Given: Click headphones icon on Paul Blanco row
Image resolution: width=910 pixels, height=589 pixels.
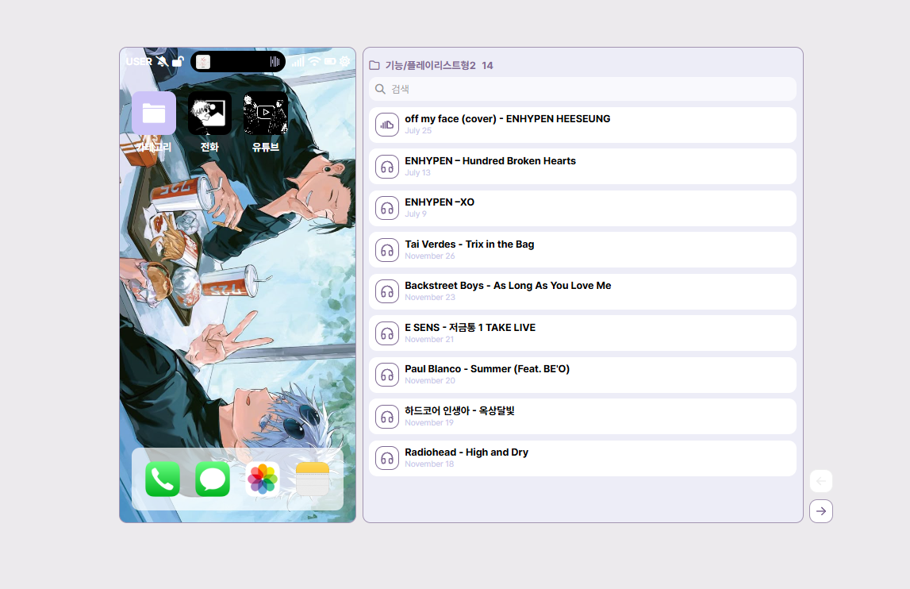Looking at the screenshot, I should click(x=387, y=375).
